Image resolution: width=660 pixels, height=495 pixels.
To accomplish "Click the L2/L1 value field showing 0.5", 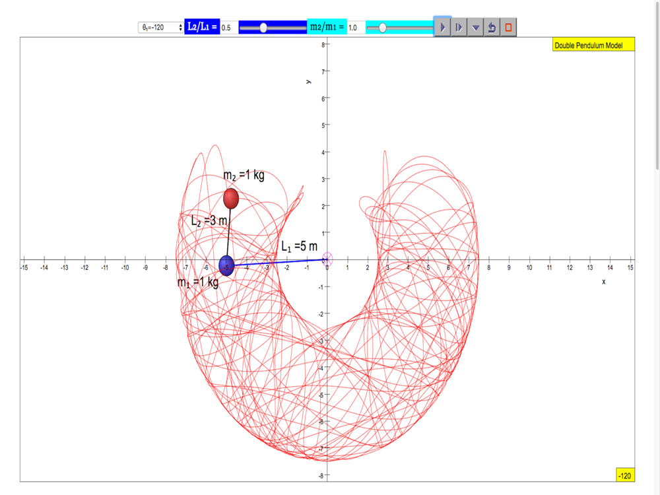I will click(x=229, y=28).
